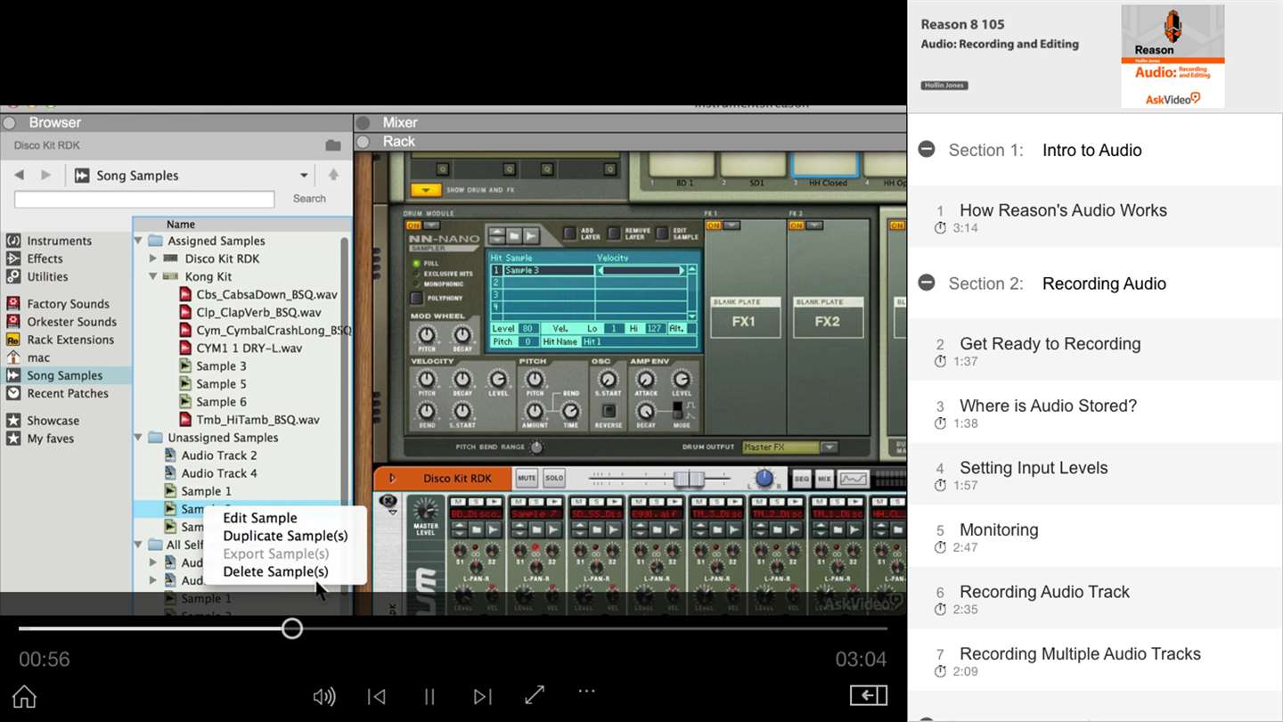The image size is (1283, 722).
Task: Click the SEQ button on Disco Kit mixer
Action: (802, 480)
